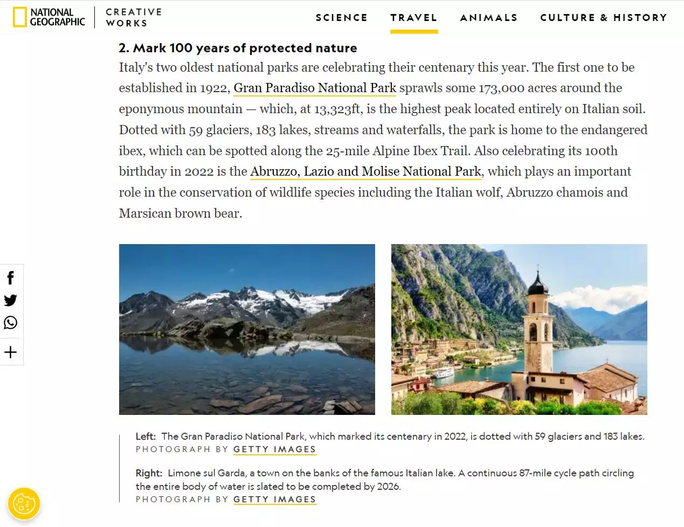Open Abruzzo, Lazio and Molise National Park link
Screen dimensions: 684x527
365,171
